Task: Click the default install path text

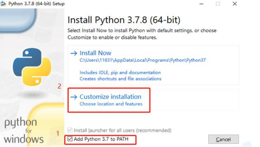Action: click(143, 60)
